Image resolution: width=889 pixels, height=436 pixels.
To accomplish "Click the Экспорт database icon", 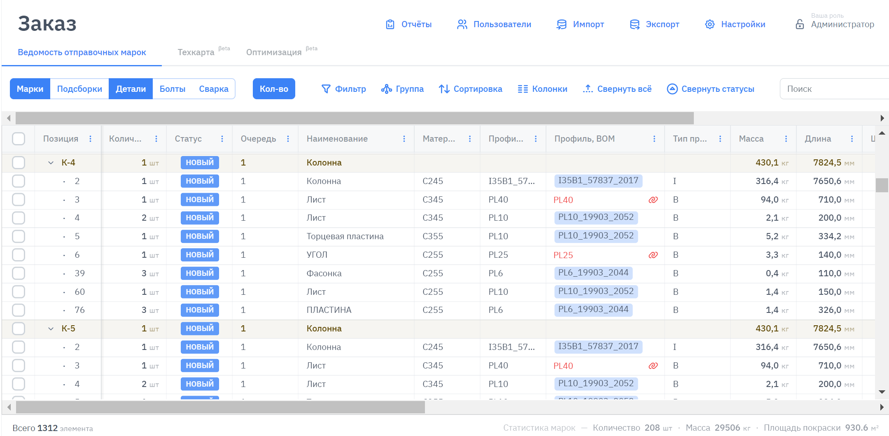I will [x=635, y=24].
